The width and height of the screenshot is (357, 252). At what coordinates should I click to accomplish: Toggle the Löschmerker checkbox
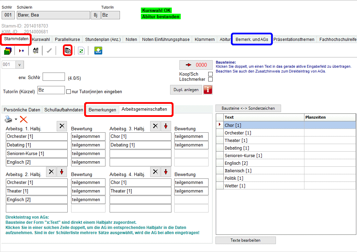coord(210,79)
